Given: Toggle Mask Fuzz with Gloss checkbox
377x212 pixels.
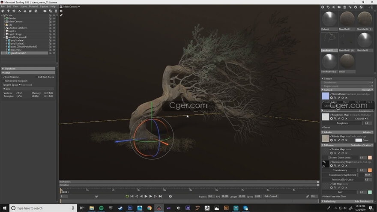Looking at the screenshot, I should click(x=323, y=197).
